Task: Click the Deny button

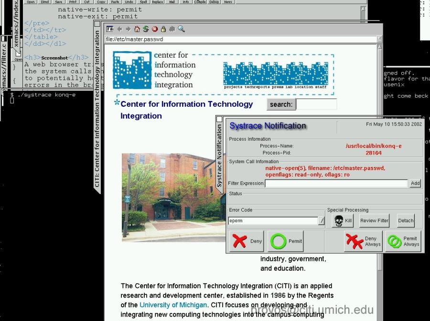Action: pos(247,241)
